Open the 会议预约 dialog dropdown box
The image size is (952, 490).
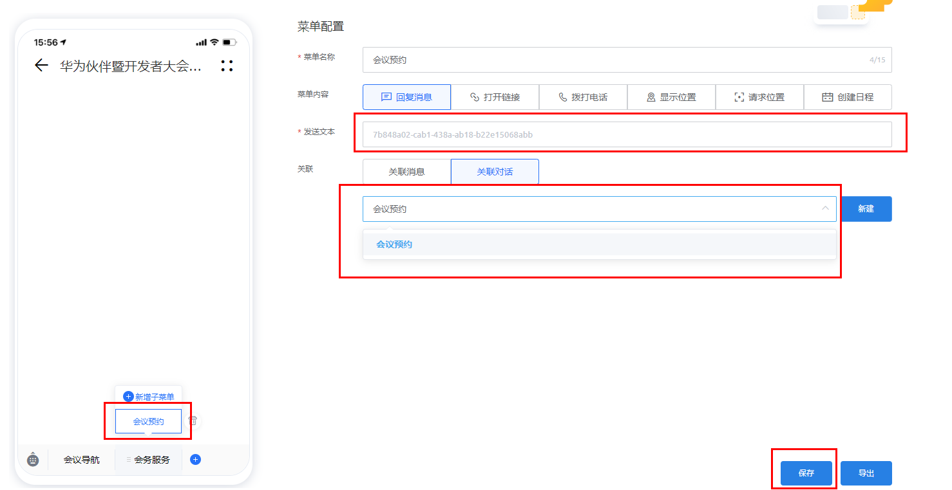[600, 209]
